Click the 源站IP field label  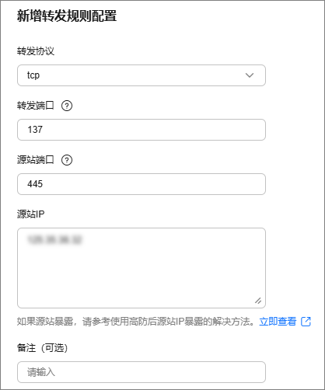31,214
